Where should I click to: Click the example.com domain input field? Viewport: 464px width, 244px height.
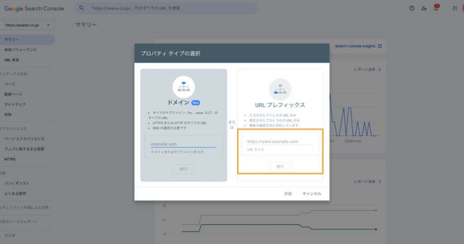(184, 144)
